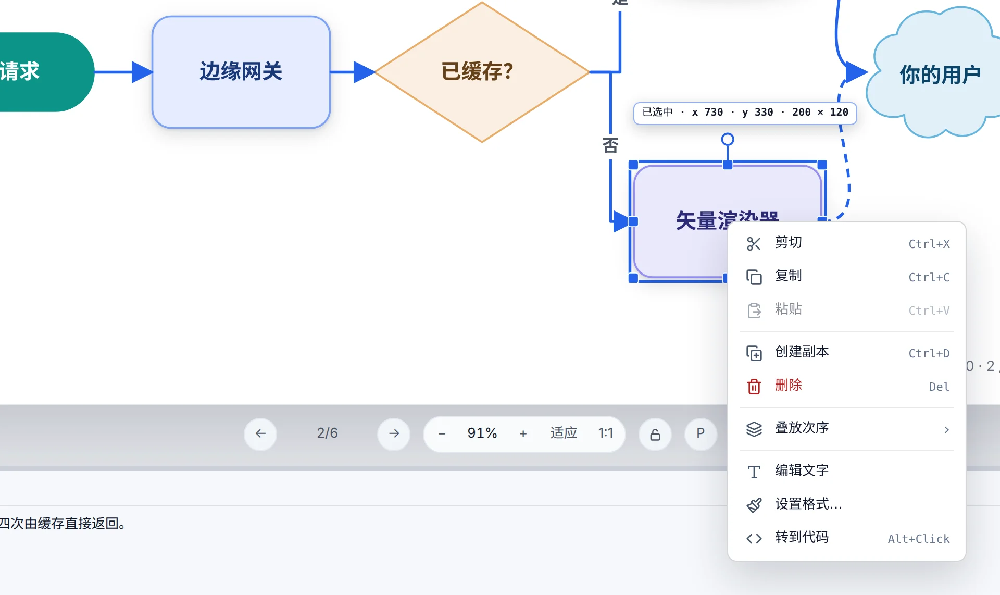
Task: Click the 适应 fit-to-view button
Action: tap(564, 433)
